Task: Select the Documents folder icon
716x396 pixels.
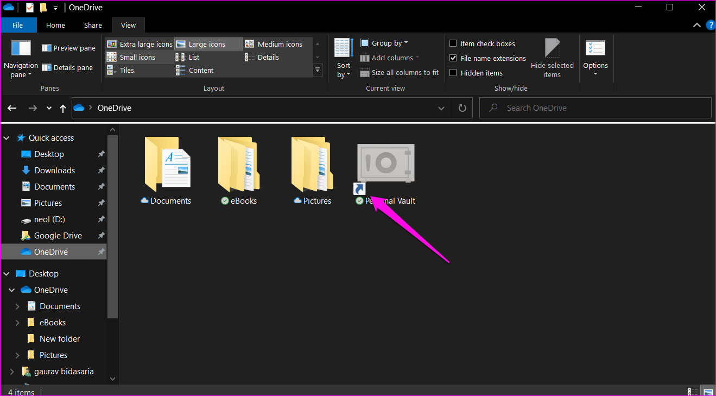Action: coord(167,171)
